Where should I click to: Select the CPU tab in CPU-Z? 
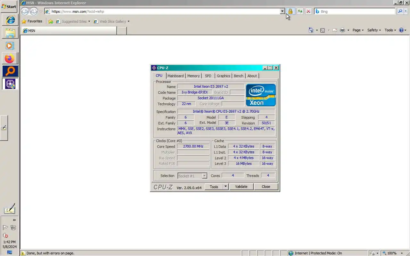click(x=159, y=76)
